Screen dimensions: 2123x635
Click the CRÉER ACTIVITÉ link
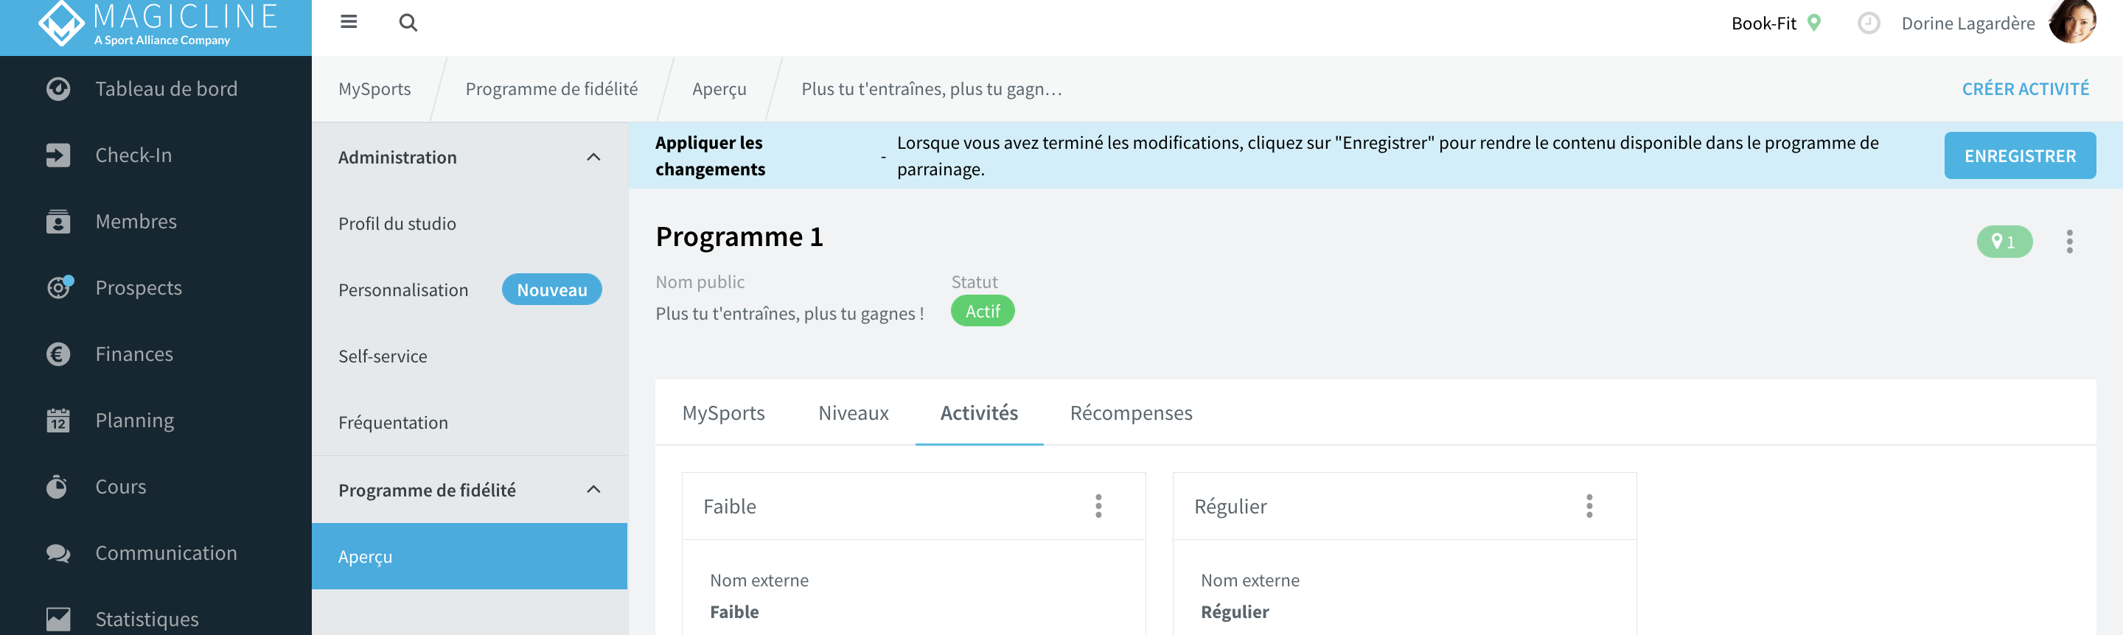pyautogui.click(x=2025, y=89)
